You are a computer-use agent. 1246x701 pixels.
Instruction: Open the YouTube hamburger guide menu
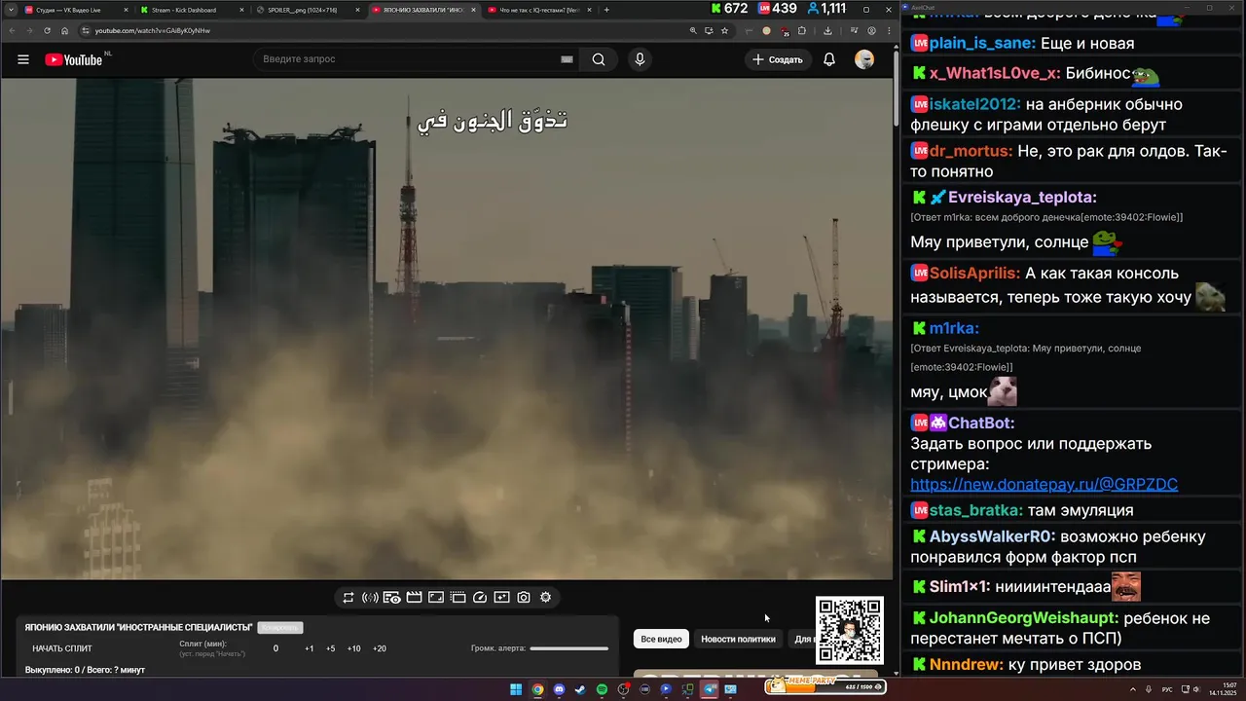[x=23, y=59]
